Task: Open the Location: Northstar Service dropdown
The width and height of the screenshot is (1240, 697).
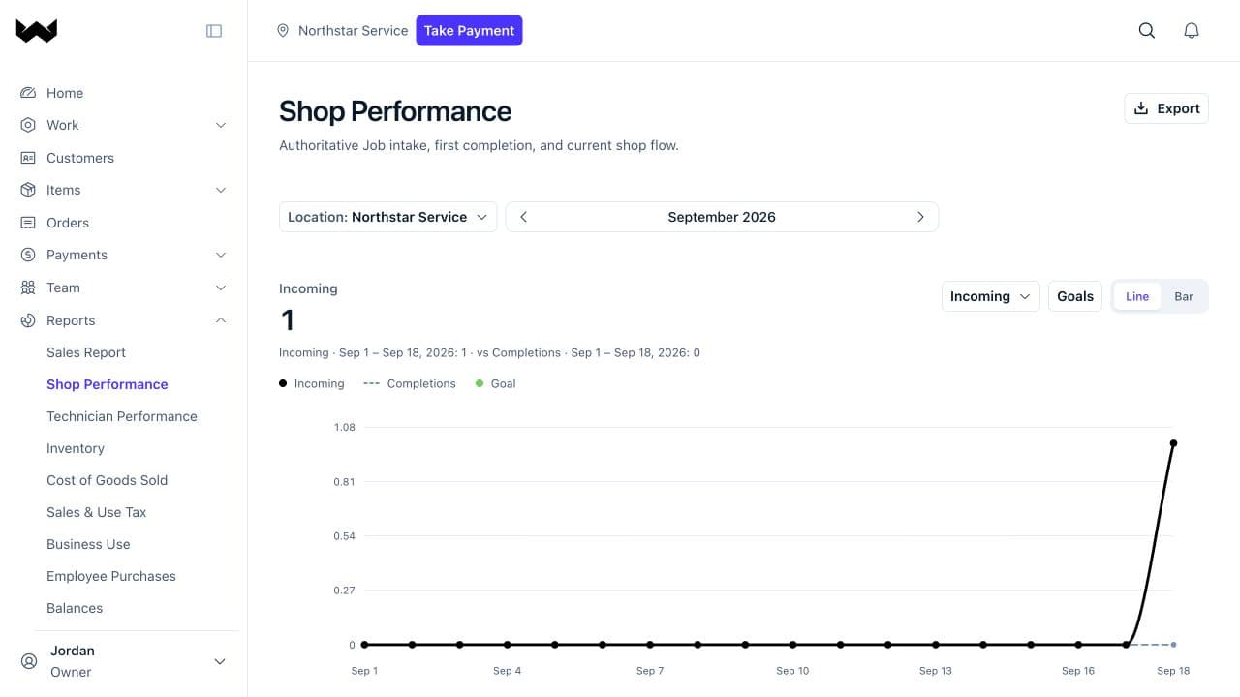Action: pyautogui.click(x=387, y=217)
